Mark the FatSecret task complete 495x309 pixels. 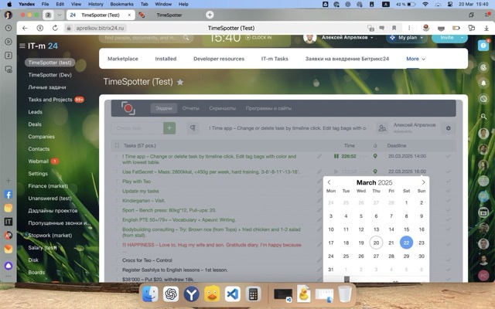click(447, 171)
